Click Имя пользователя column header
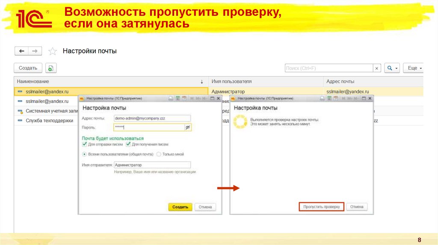This screenshot has height=245, width=438. coord(266,82)
